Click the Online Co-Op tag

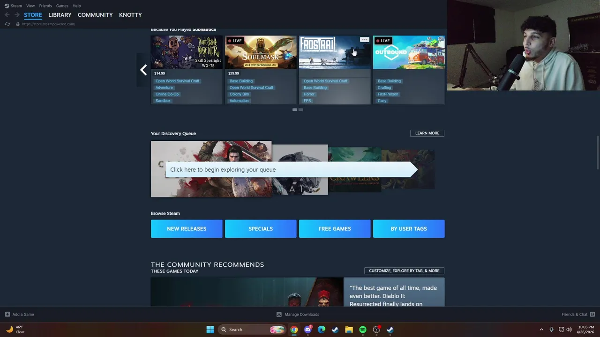click(167, 94)
